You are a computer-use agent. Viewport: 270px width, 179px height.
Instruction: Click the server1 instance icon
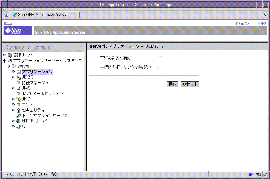[14, 66]
